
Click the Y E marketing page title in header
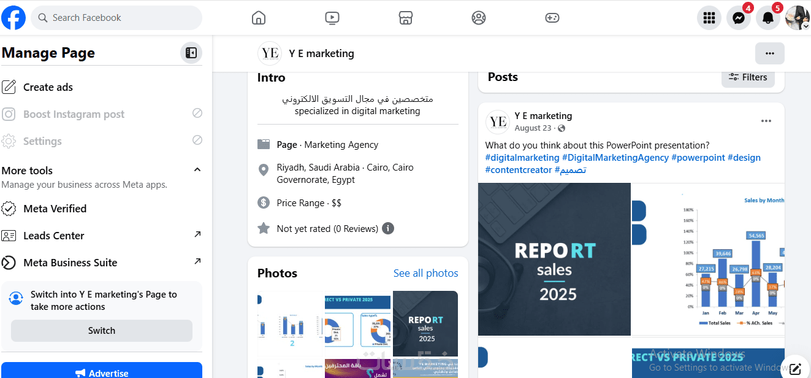click(x=321, y=53)
